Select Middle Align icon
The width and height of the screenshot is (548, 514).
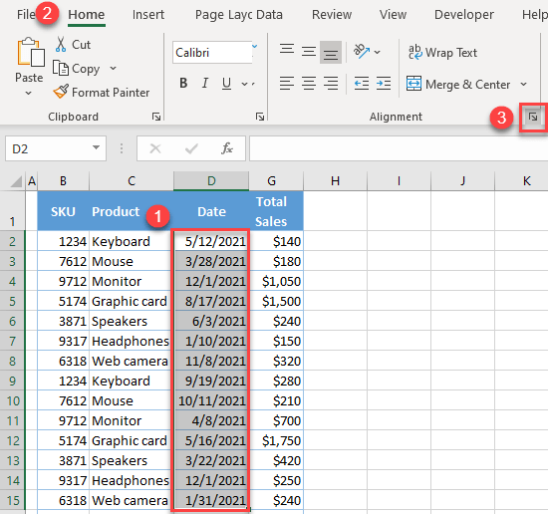(x=309, y=52)
